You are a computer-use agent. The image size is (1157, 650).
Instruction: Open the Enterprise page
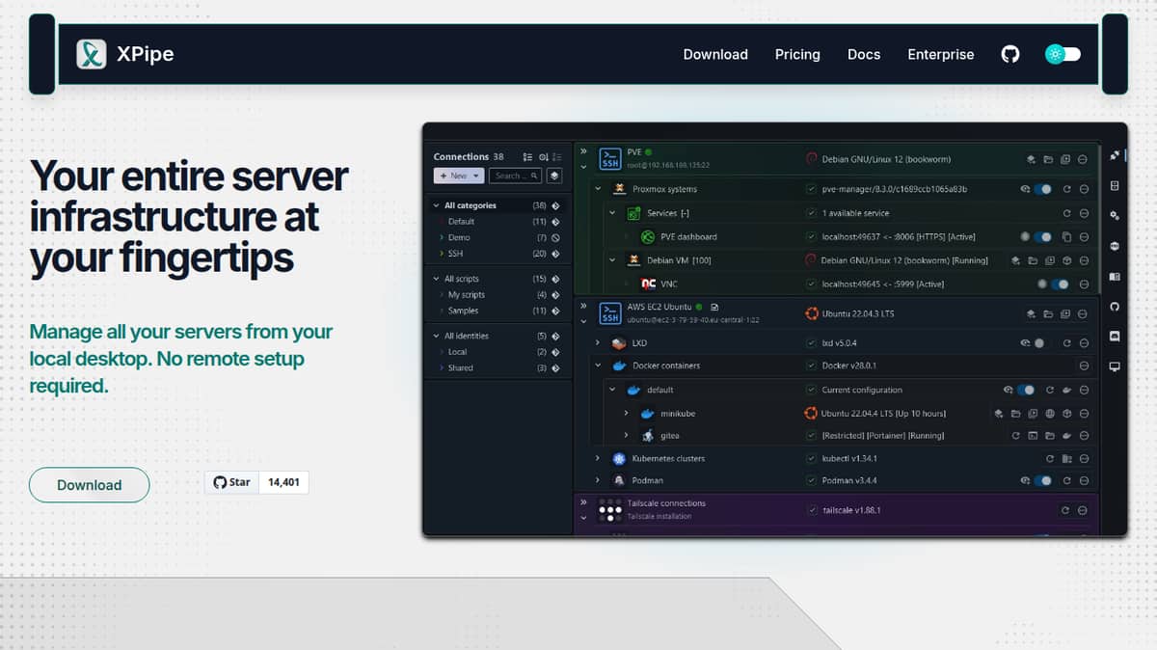pyautogui.click(x=940, y=55)
